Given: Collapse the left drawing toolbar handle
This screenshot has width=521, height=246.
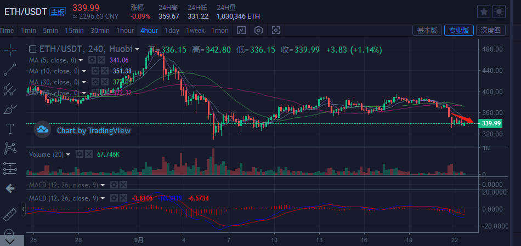Looking at the screenshot, I should [23, 209].
